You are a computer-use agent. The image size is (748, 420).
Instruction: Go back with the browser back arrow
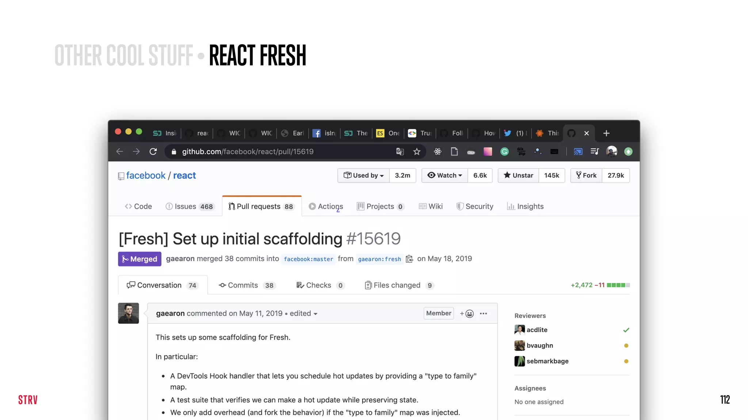[119, 152]
